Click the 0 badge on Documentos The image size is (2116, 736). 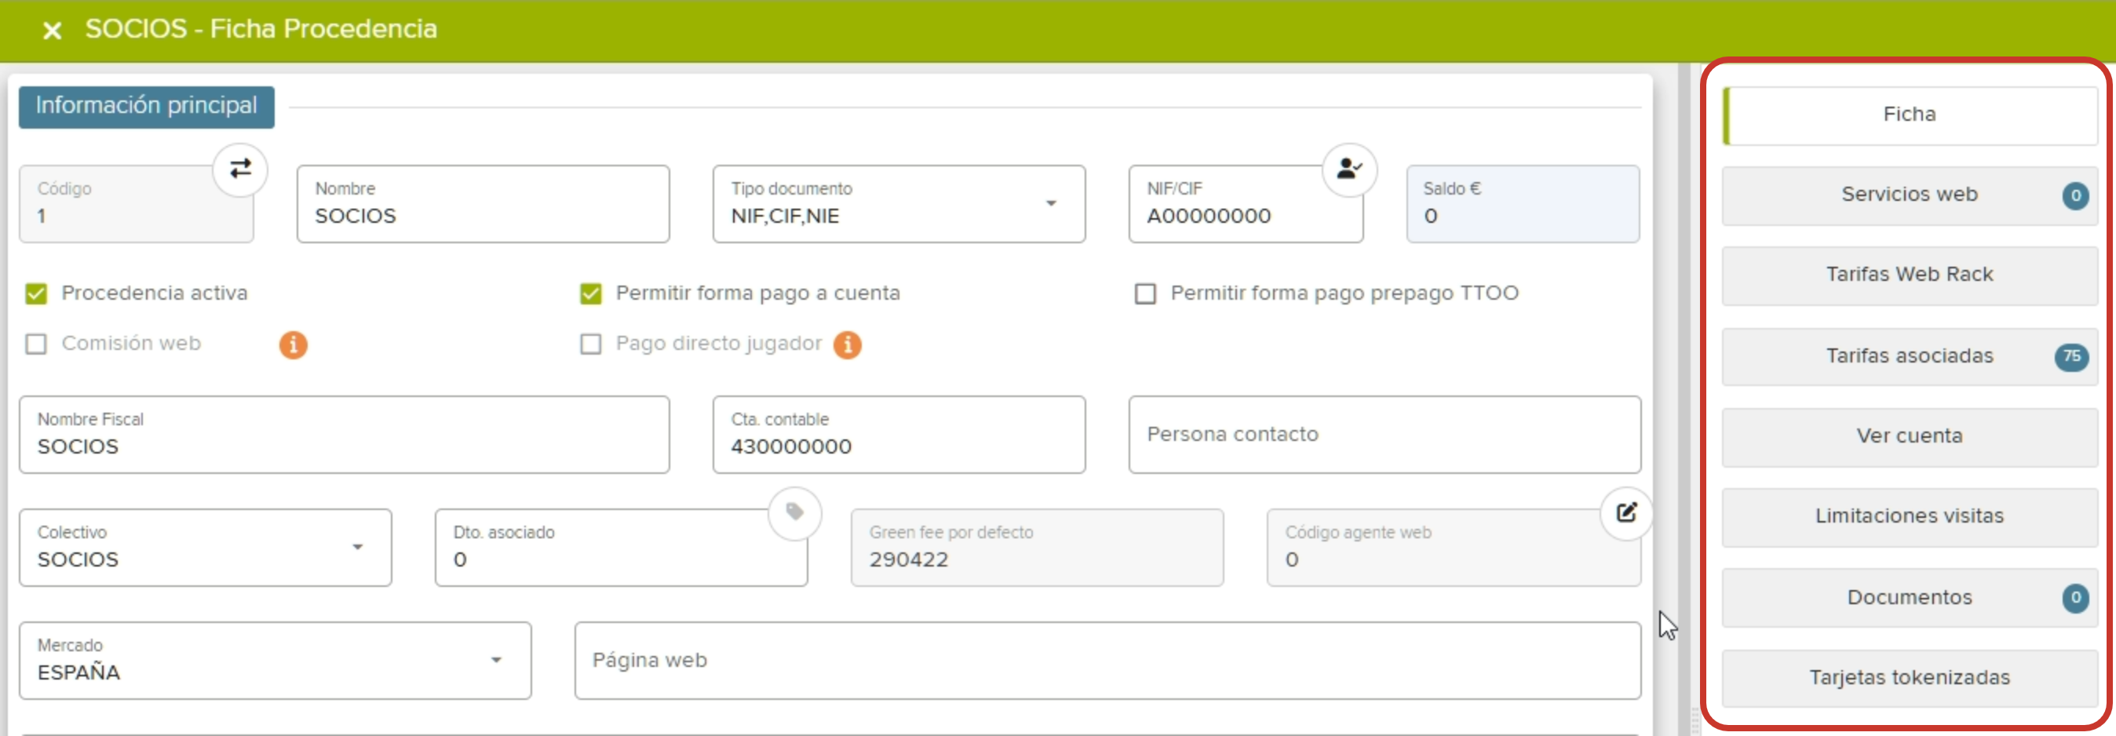[x=2075, y=598]
